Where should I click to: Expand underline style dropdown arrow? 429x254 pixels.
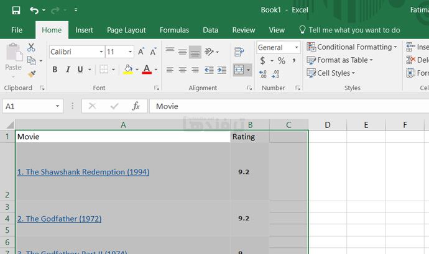click(90, 70)
